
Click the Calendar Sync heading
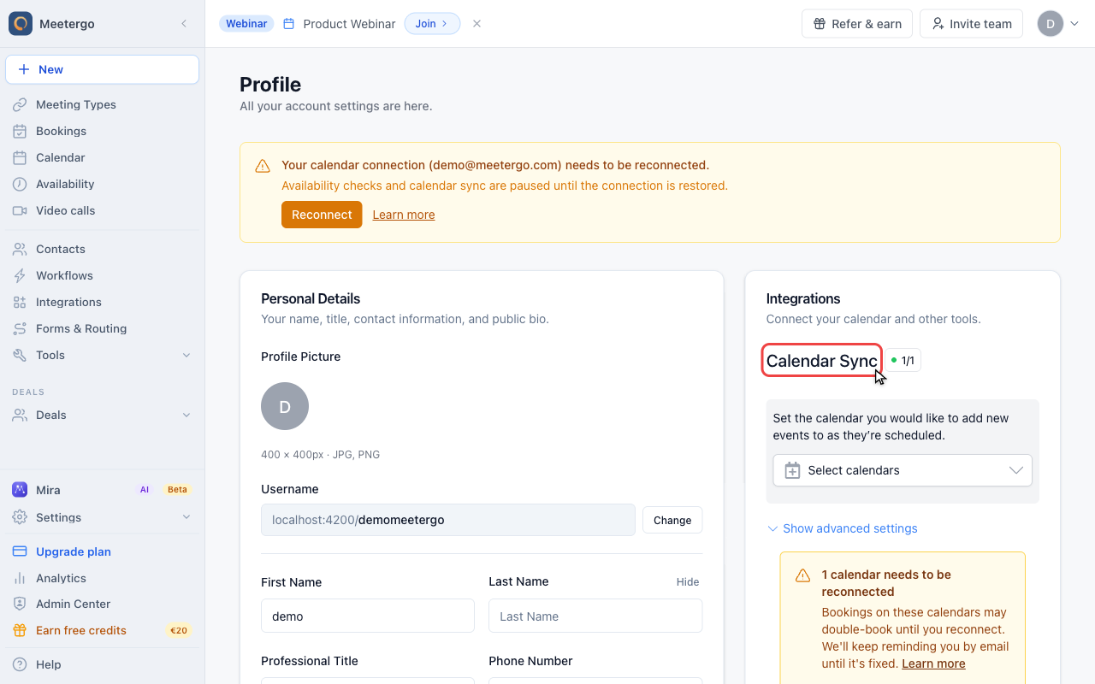click(x=821, y=361)
